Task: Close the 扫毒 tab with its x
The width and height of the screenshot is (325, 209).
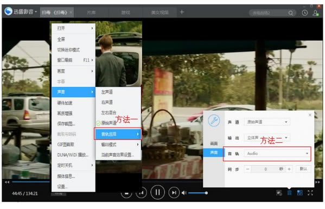Action: point(71,12)
